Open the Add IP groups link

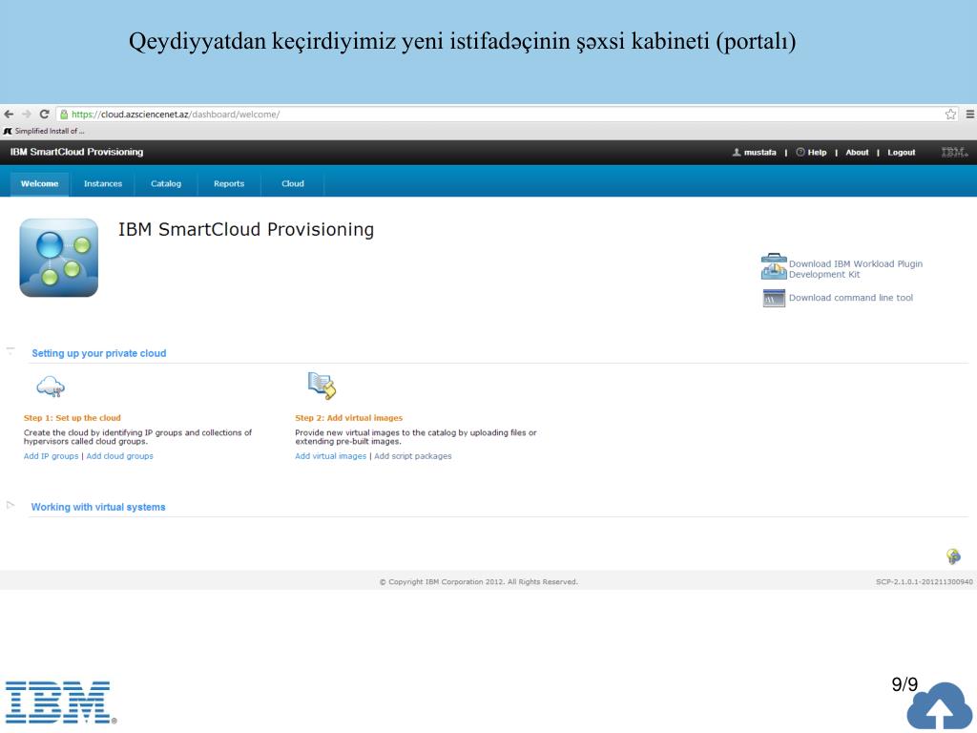52,456
